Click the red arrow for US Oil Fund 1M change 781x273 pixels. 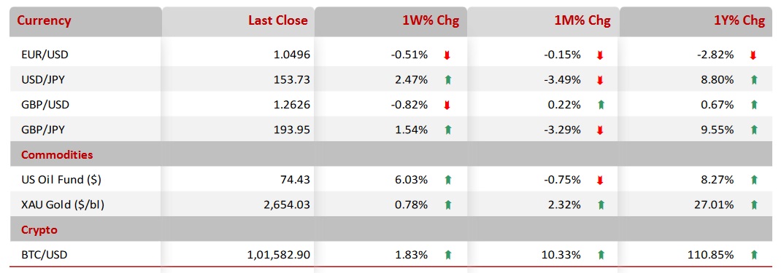tap(600, 181)
